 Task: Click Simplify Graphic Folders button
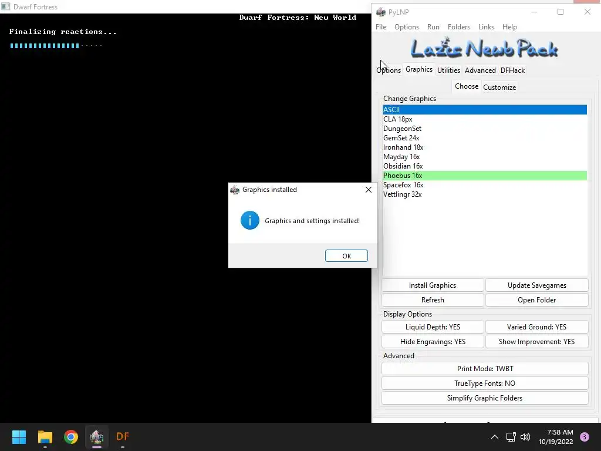pyautogui.click(x=485, y=398)
